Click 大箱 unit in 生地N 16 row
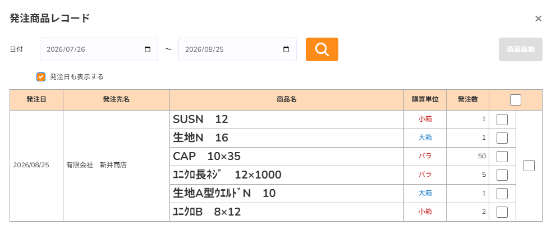Viewport: 551px width, 238px height. coord(425,138)
